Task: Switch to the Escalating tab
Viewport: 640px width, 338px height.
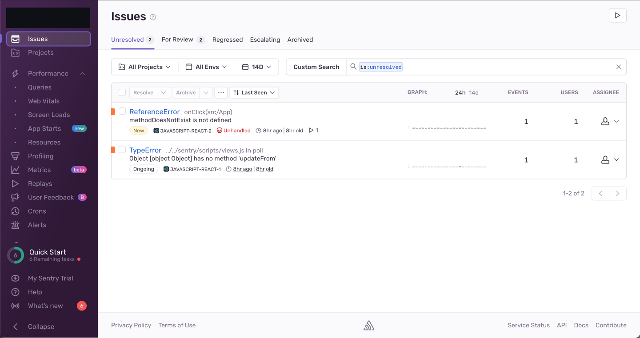Action: (x=265, y=40)
